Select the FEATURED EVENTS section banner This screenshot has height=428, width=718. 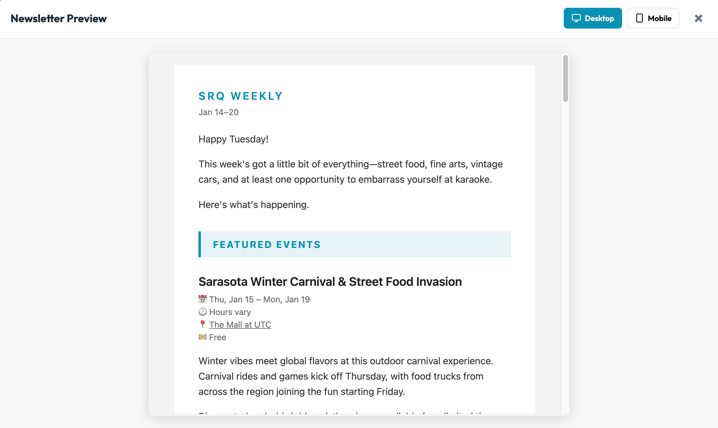pyautogui.click(x=267, y=244)
